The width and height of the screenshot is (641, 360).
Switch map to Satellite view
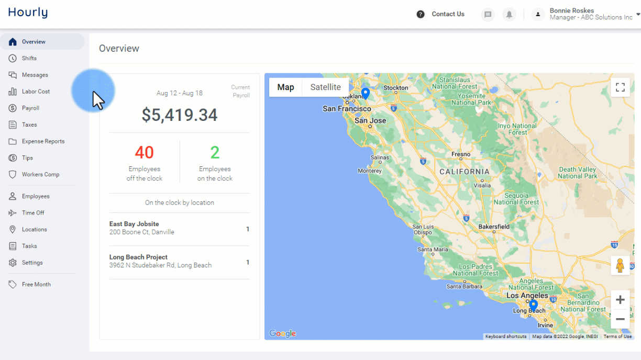325,87
